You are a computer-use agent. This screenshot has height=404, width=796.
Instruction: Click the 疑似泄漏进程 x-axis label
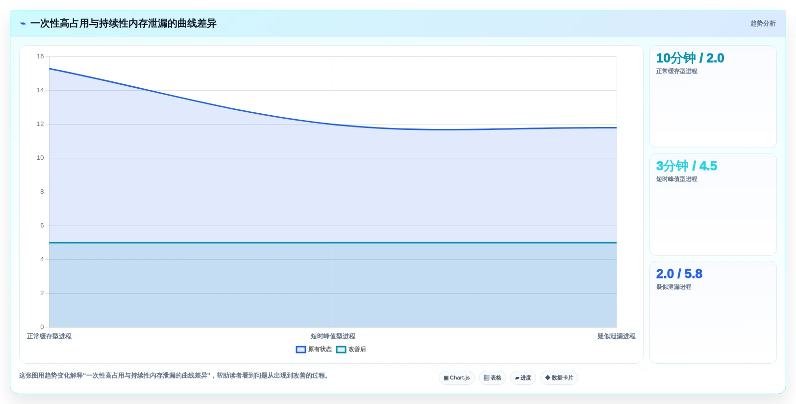pyautogui.click(x=616, y=336)
